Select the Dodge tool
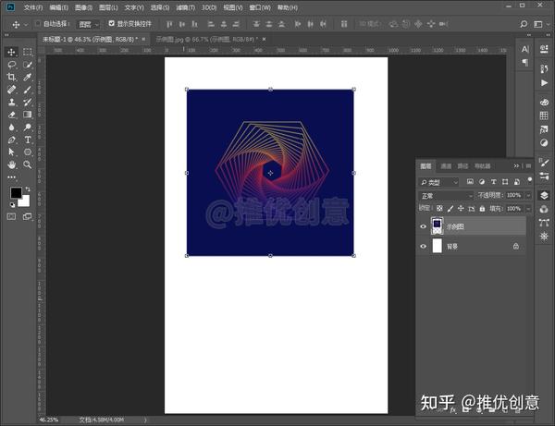The width and height of the screenshot is (555, 426). 27,128
